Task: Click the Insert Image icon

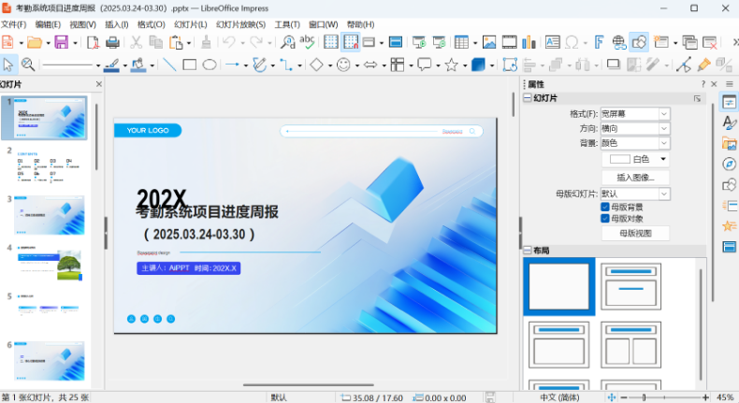Action: [x=489, y=42]
